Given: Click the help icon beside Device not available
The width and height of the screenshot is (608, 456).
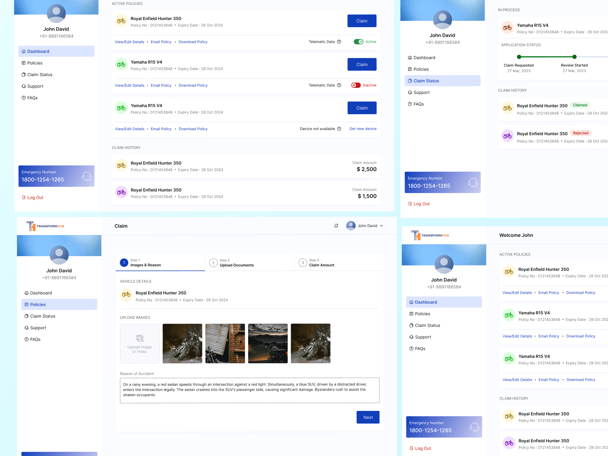Looking at the screenshot, I should click(x=339, y=129).
